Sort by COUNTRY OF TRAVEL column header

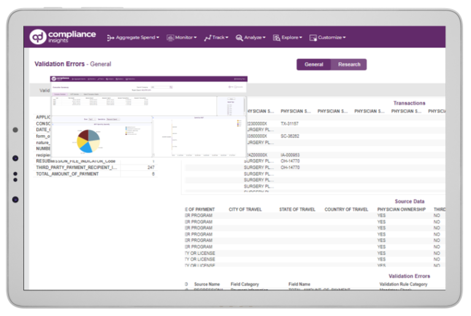[346, 209]
